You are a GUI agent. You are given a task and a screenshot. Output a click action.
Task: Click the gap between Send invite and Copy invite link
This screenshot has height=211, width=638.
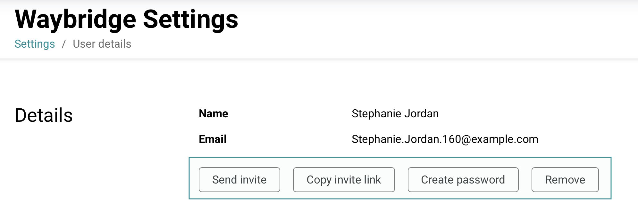(287, 180)
